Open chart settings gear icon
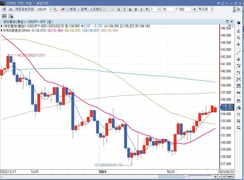Screen dimensions: 244x180 pyautogui.click(x=239, y=23)
